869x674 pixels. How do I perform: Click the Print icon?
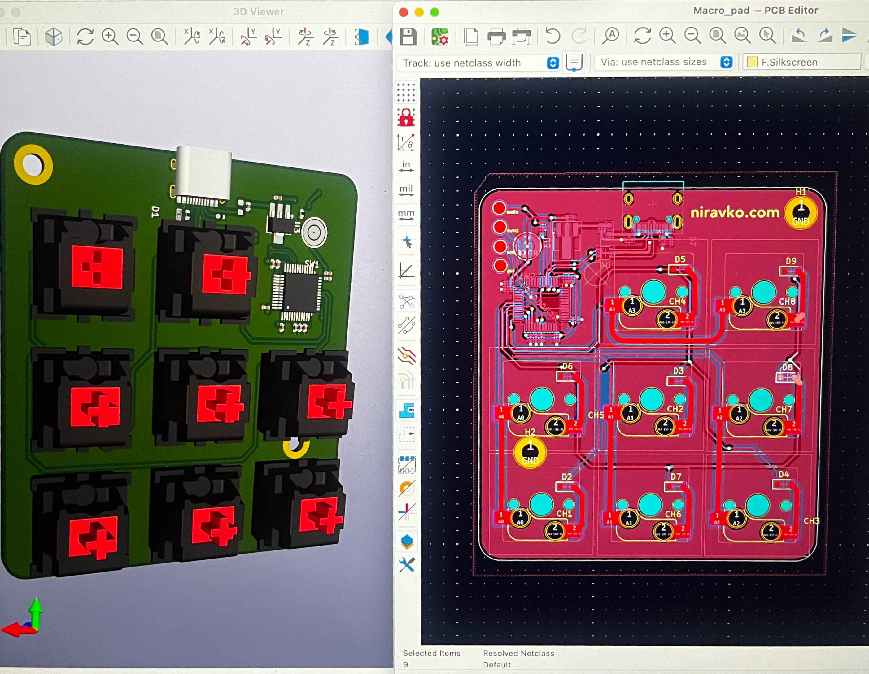(496, 37)
